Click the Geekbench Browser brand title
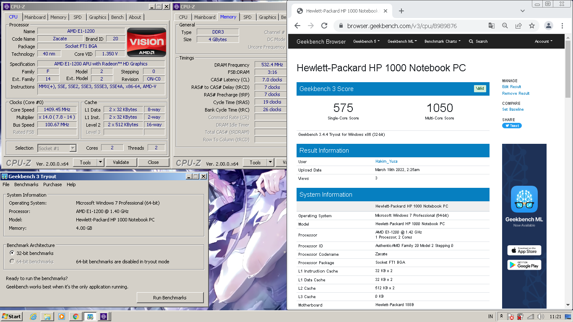Image resolution: width=573 pixels, height=322 pixels. pyautogui.click(x=321, y=42)
